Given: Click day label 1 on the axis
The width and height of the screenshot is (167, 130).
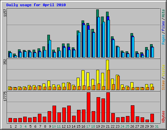Looking at the screenshot, I should point(11,126).
